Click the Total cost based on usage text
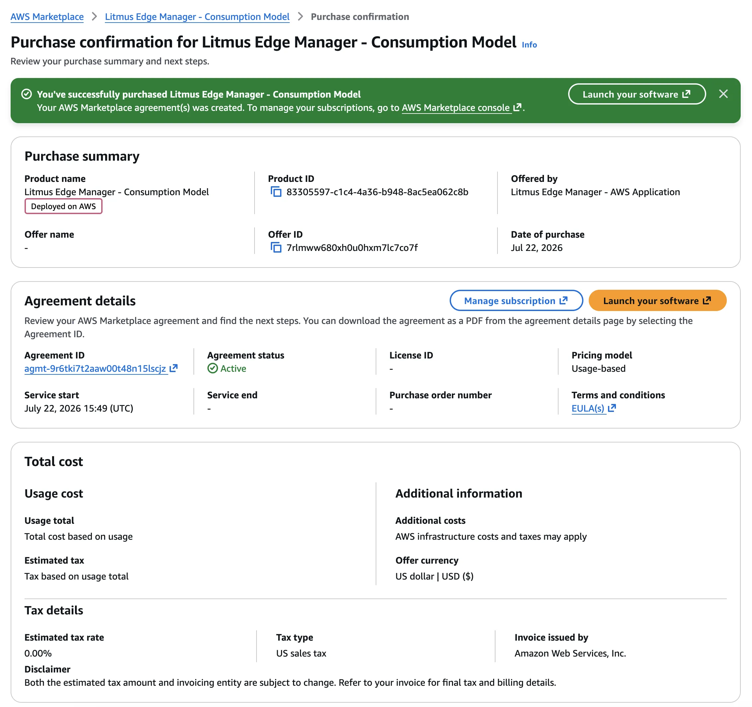752x707 pixels. click(78, 536)
